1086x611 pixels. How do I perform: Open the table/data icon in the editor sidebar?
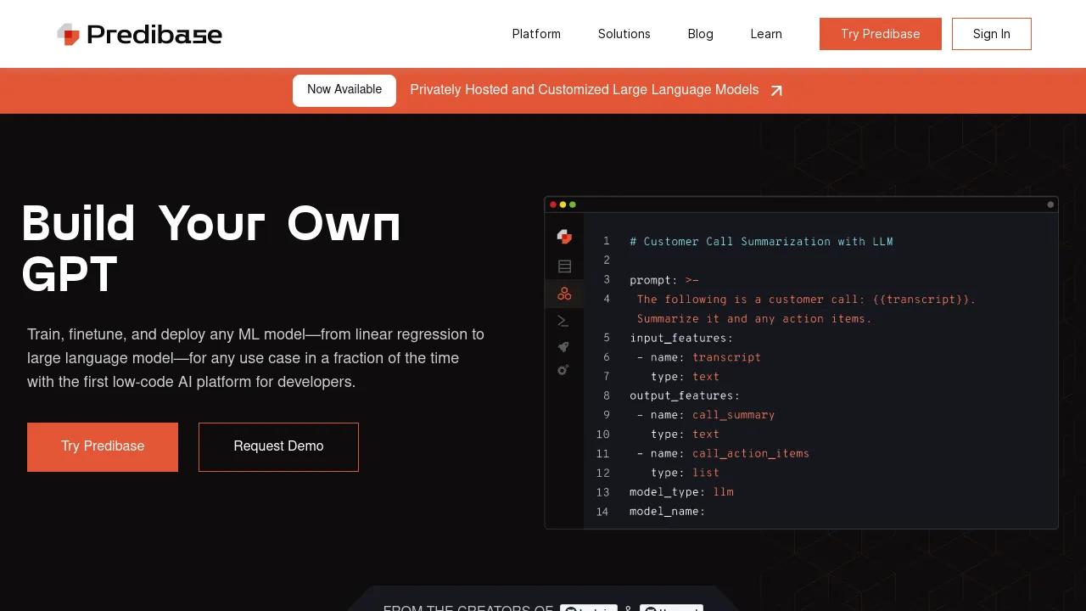coord(564,266)
